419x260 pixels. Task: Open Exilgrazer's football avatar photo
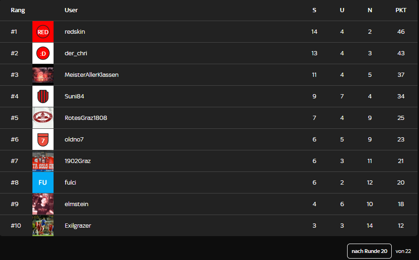coord(43,226)
